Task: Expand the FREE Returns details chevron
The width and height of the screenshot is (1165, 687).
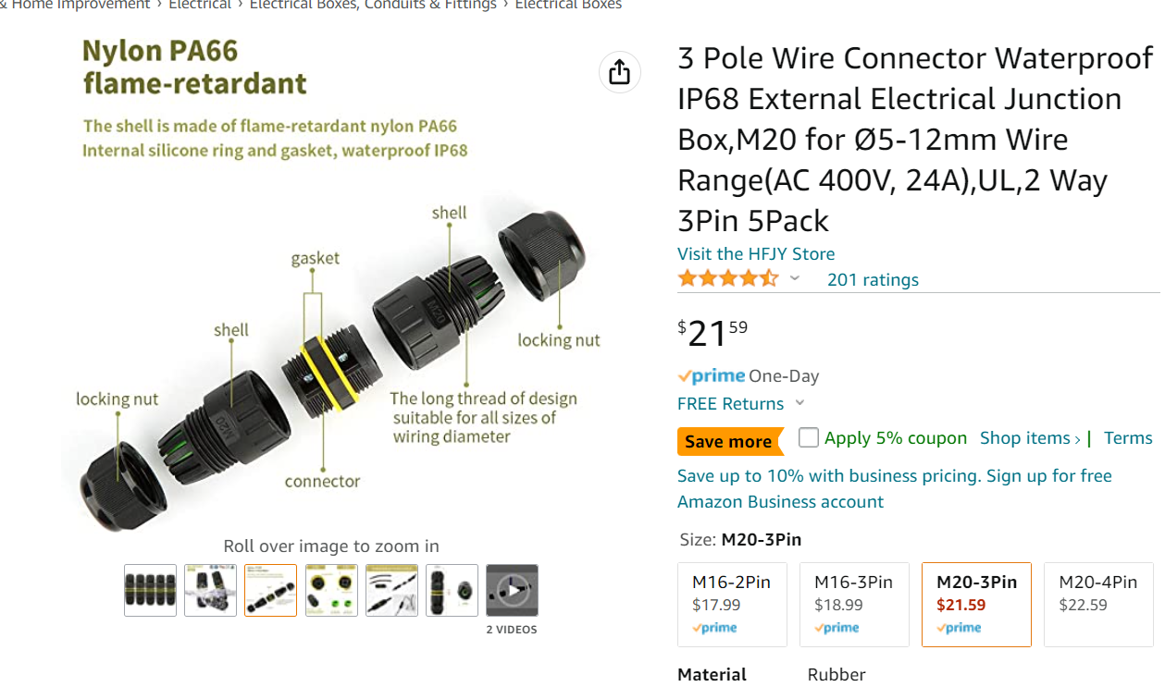Action: click(x=799, y=403)
